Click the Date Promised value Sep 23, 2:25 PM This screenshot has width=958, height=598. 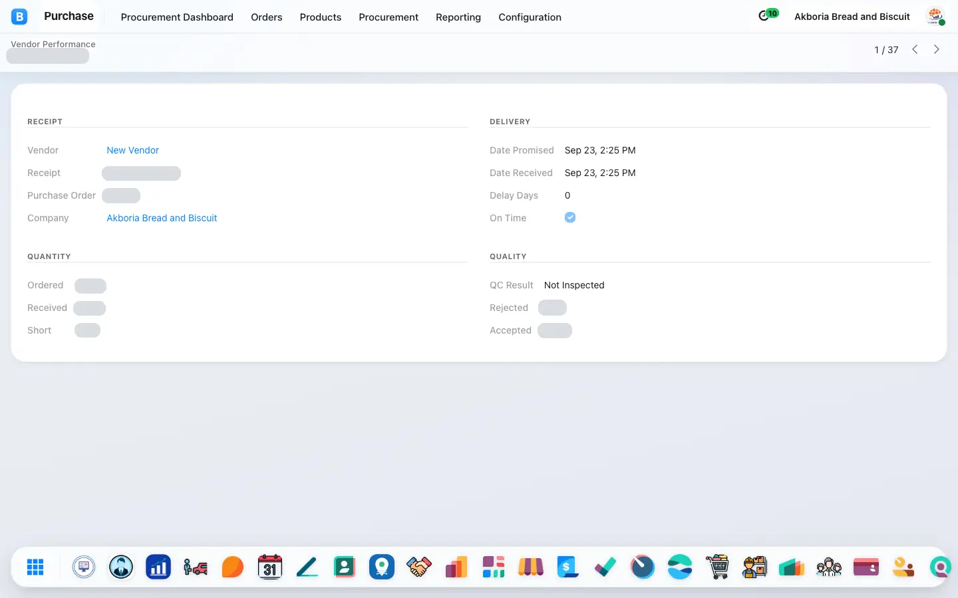[x=600, y=150]
